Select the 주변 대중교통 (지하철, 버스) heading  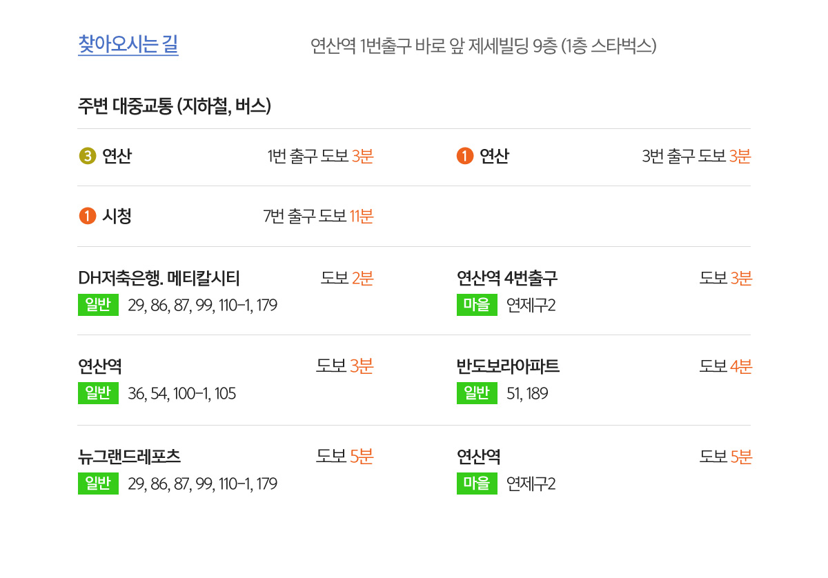175,106
